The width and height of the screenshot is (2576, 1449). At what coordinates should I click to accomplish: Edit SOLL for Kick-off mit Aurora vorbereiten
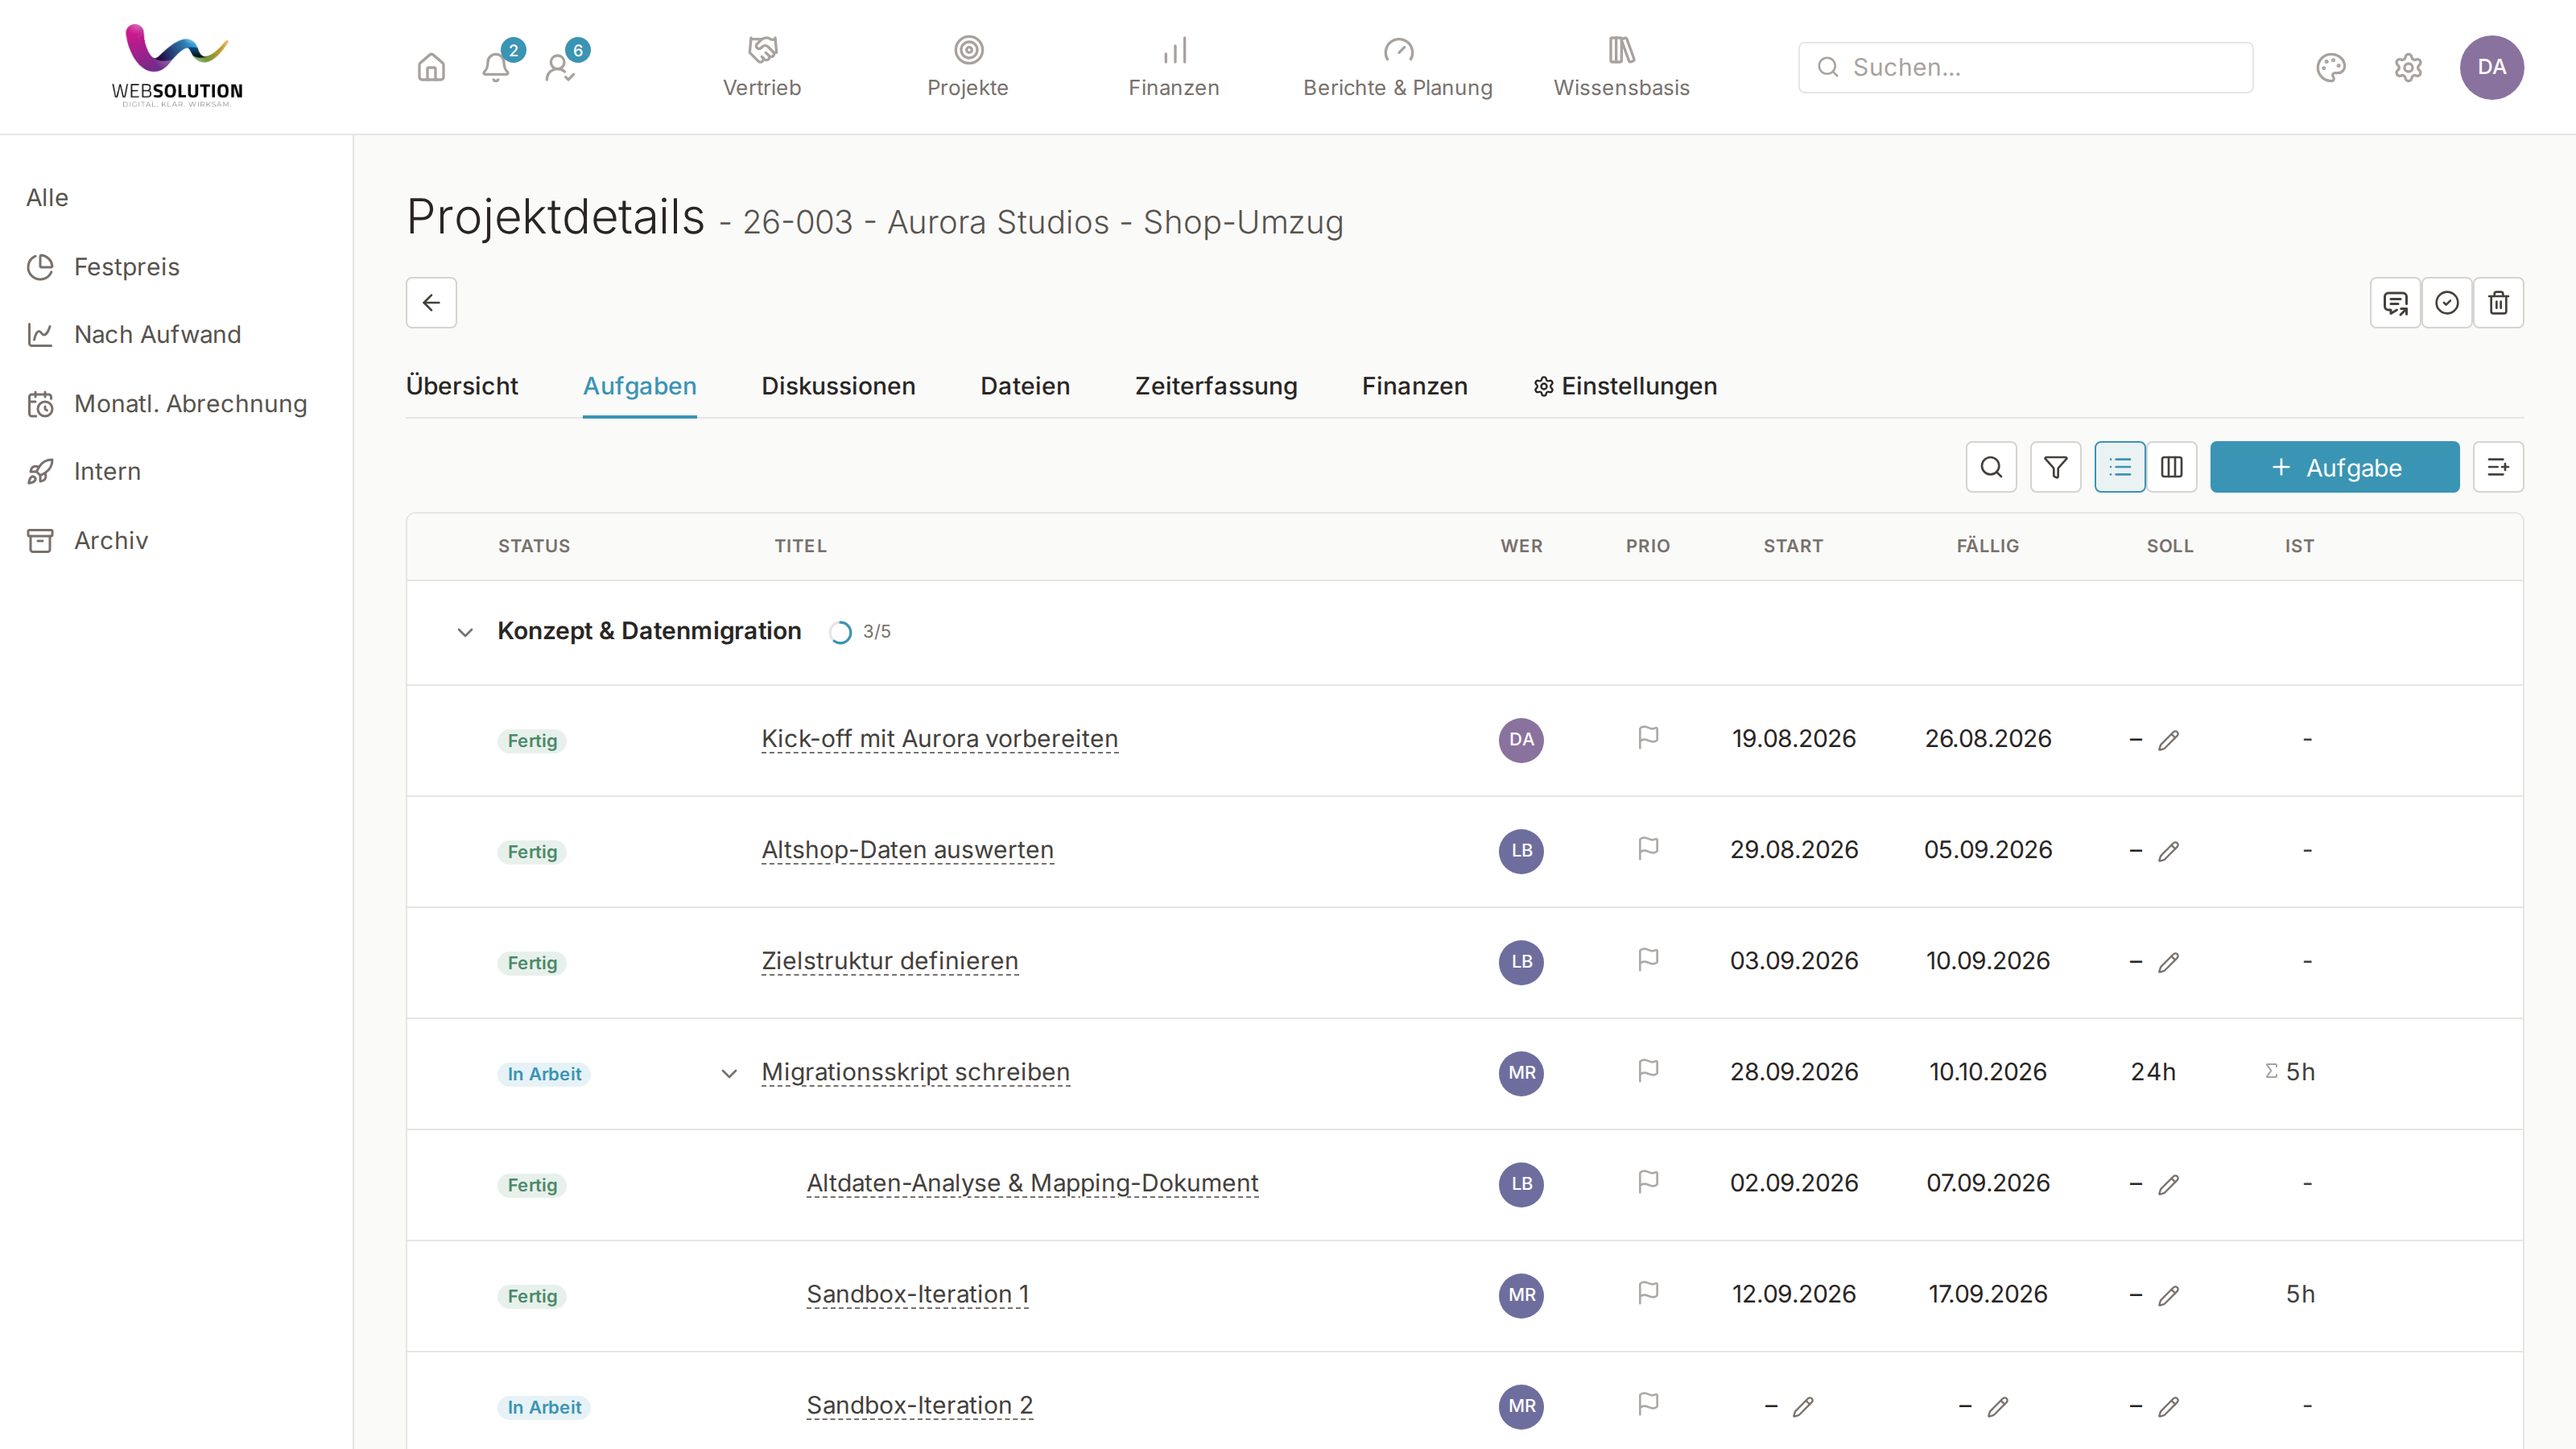coord(2168,740)
